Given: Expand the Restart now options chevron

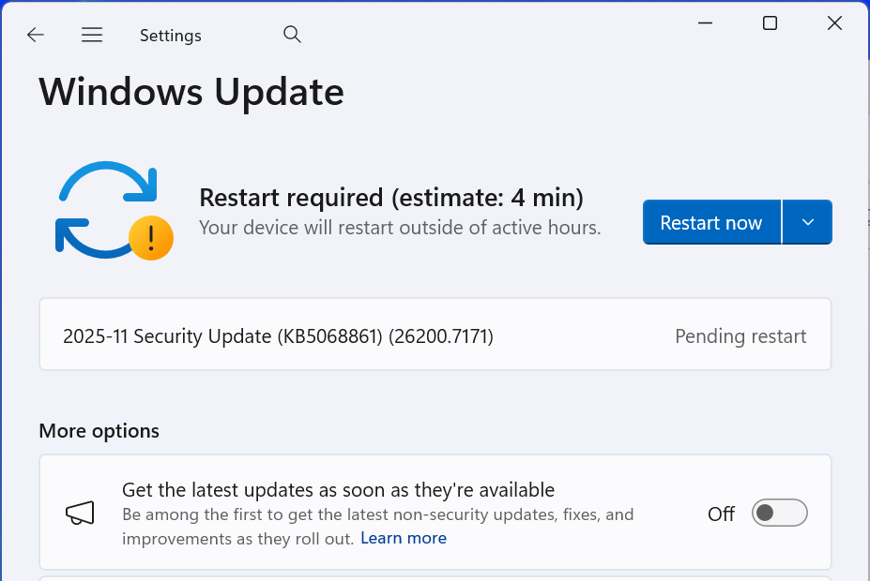Looking at the screenshot, I should 807,222.
